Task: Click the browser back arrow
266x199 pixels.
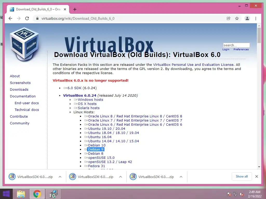Action: click(10, 18)
